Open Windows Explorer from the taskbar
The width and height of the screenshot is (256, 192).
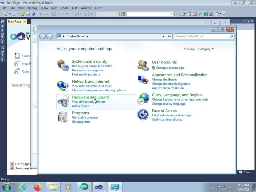click(53, 187)
